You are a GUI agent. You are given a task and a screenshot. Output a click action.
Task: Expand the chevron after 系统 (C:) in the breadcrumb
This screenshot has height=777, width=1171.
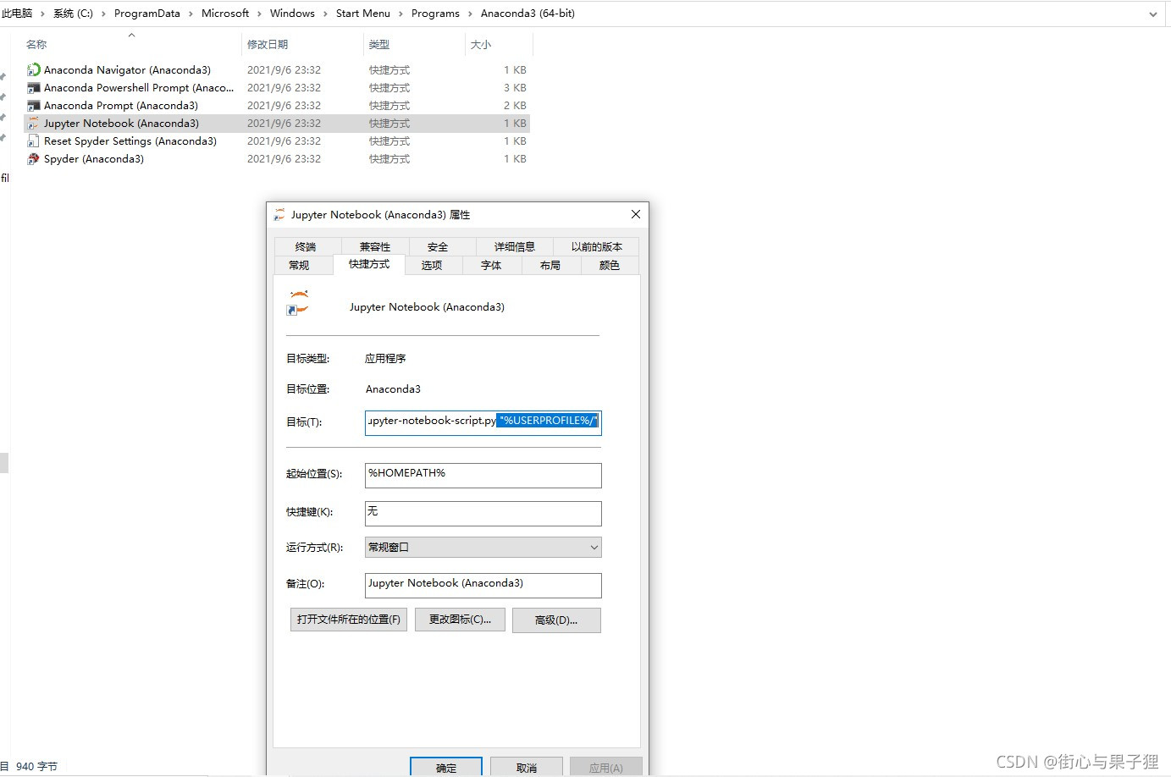pos(103,14)
